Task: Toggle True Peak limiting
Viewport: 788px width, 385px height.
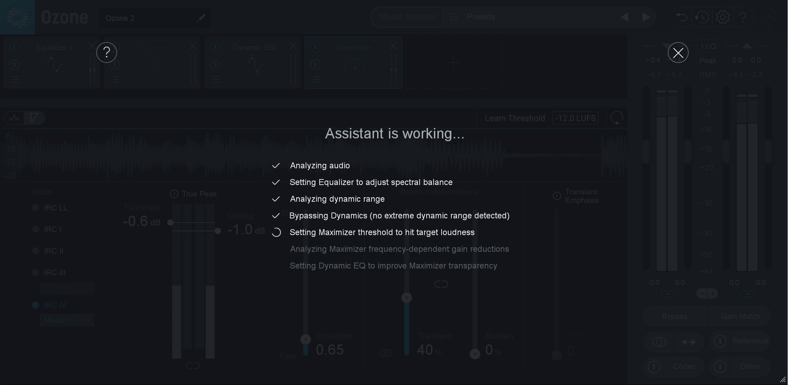Action: click(174, 194)
